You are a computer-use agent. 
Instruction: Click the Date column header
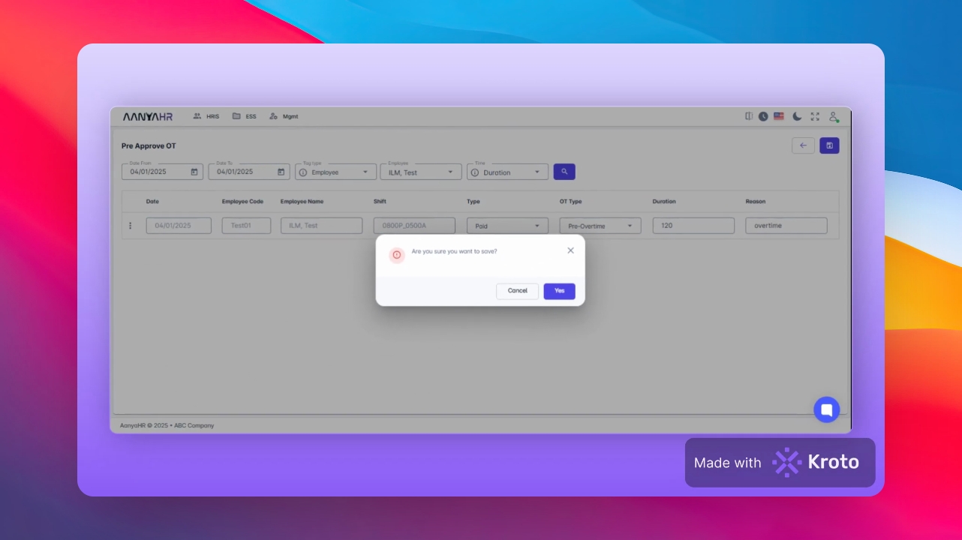coord(152,202)
